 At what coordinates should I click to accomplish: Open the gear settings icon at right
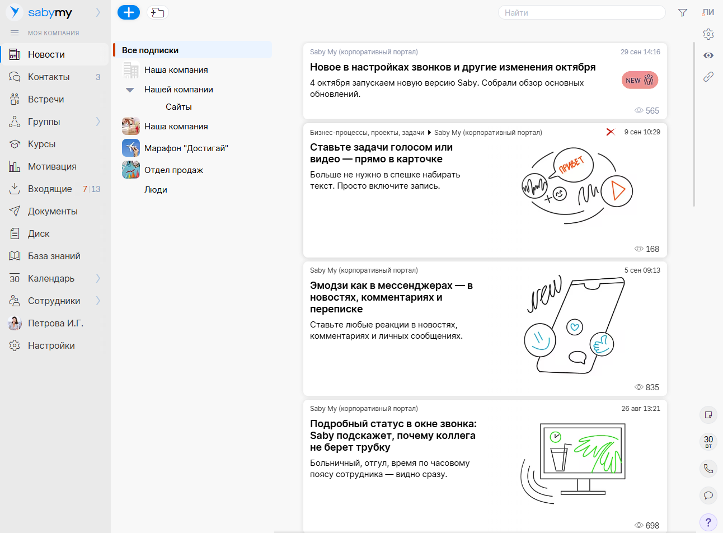click(708, 34)
